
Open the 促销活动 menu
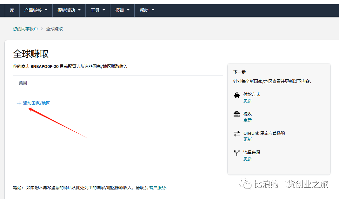[69, 10]
